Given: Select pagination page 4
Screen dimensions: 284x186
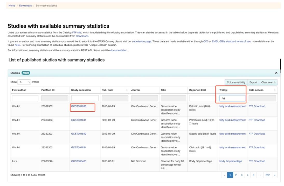Looking at the screenshot, I should 248,175.
